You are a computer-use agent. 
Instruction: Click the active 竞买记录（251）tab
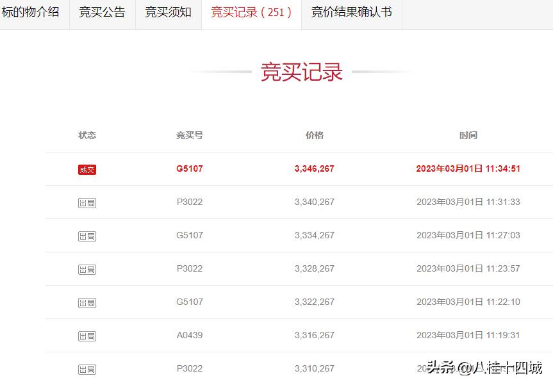pyautogui.click(x=251, y=13)
